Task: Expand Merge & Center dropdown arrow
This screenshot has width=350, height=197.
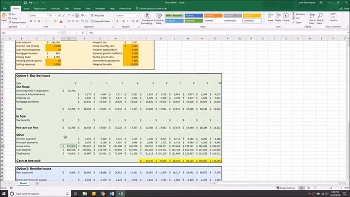Action: [x=112, y=21]
